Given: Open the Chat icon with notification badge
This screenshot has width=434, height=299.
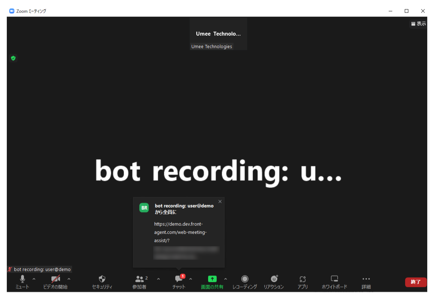Looking at the screenshot, I should pyautogui.click(x=179, y=279).
